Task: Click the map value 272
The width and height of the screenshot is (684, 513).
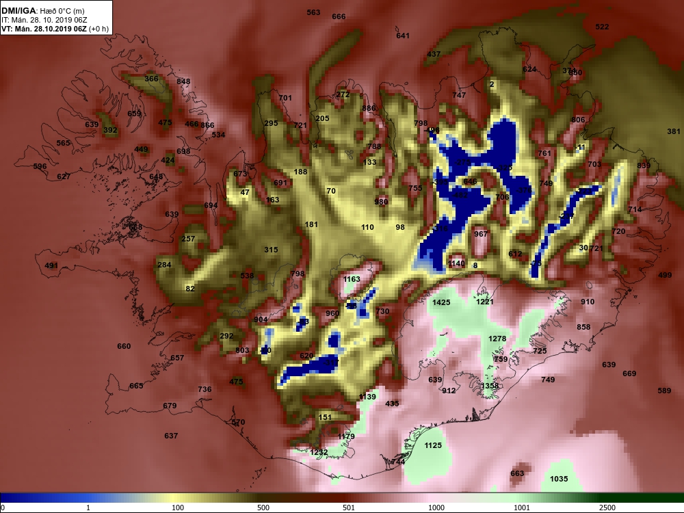Action: click(x=343, y=94)
